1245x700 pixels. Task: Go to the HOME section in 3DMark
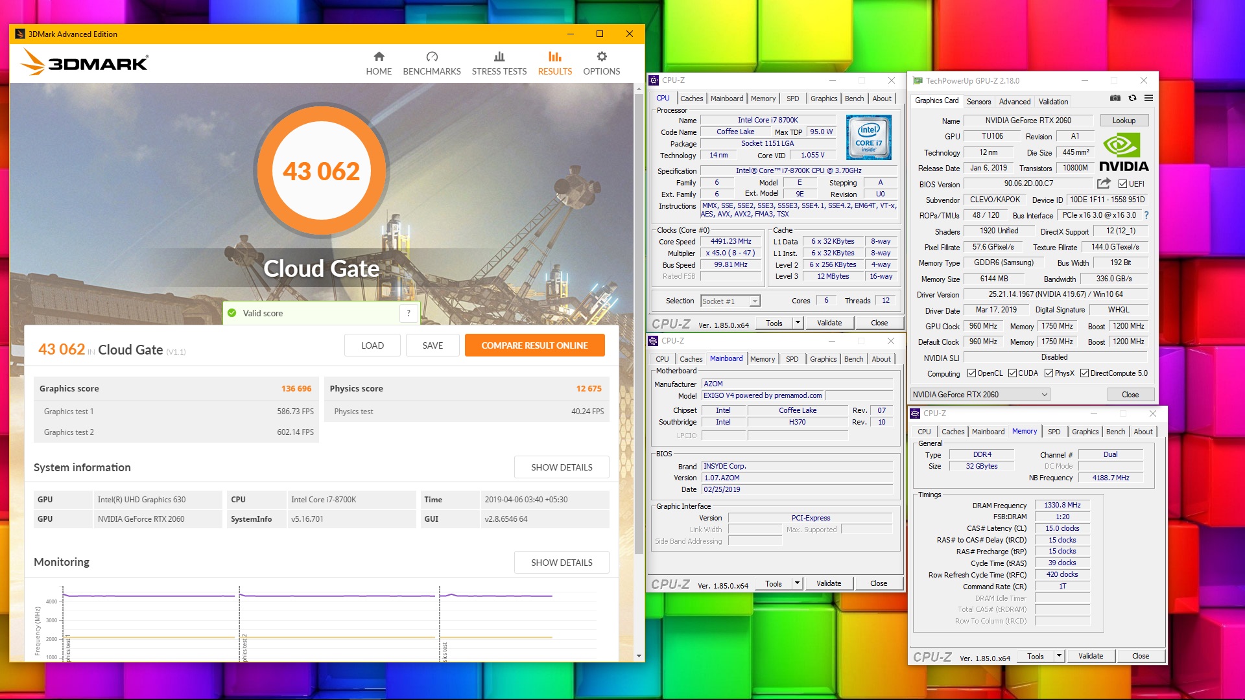click(379, 64)
